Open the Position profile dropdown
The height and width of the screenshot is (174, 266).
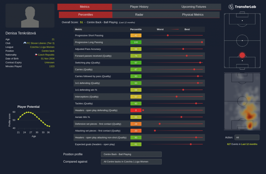coord(131,154)
